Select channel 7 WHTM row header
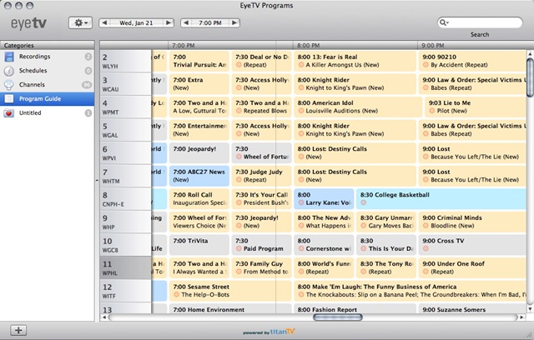Image resolution: width=534 pixels, height=340 pixels. [126, 176]
